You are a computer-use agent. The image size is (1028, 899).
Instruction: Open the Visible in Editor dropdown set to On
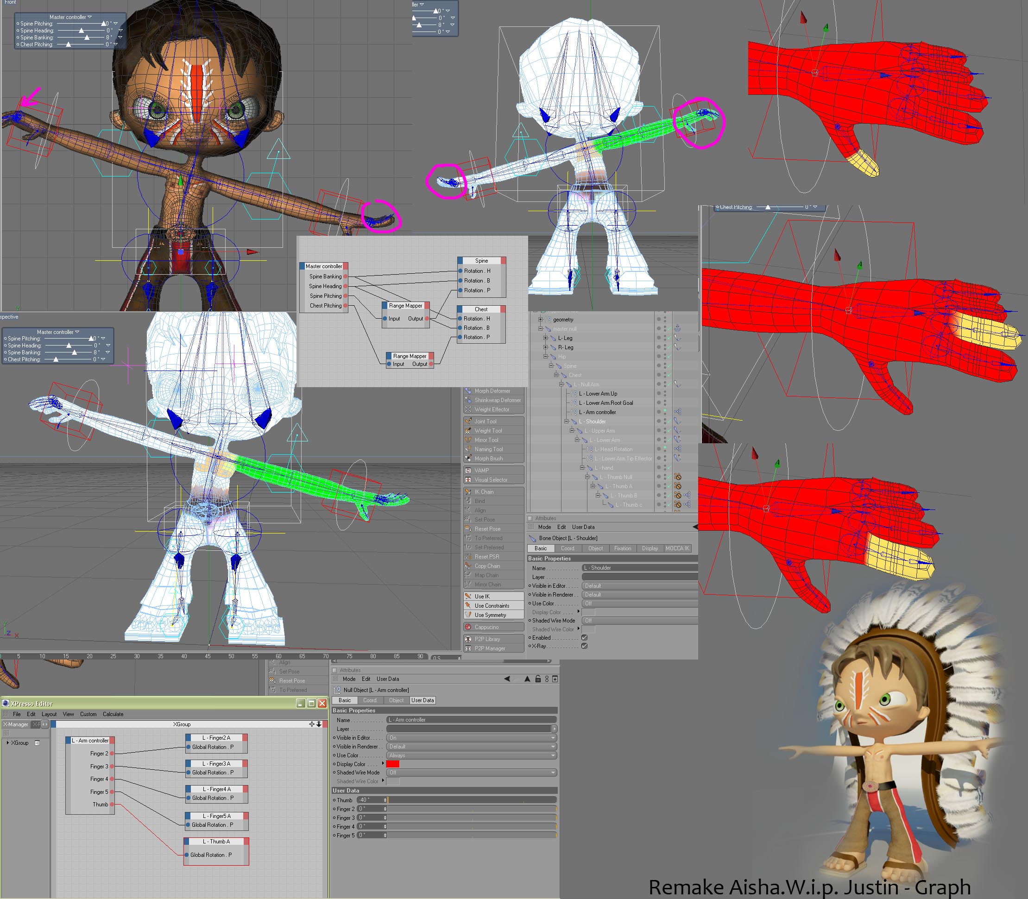point(472,738)
